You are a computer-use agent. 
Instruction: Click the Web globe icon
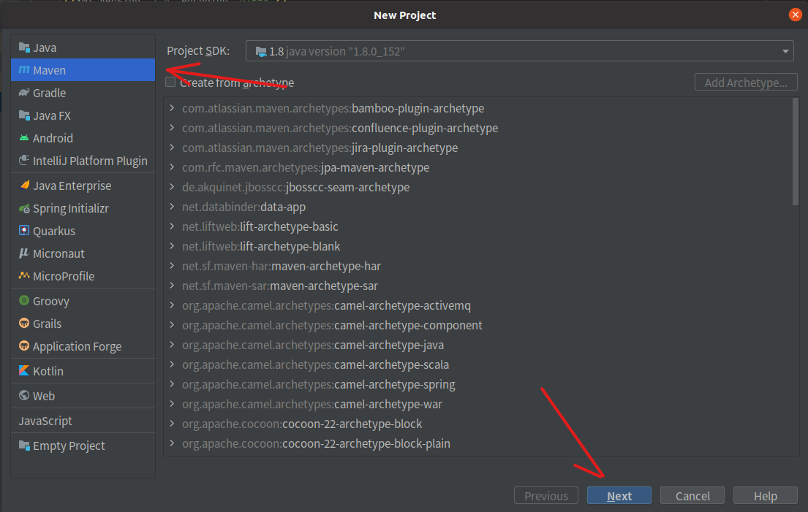pyautogui.click(x=24, y=395)
